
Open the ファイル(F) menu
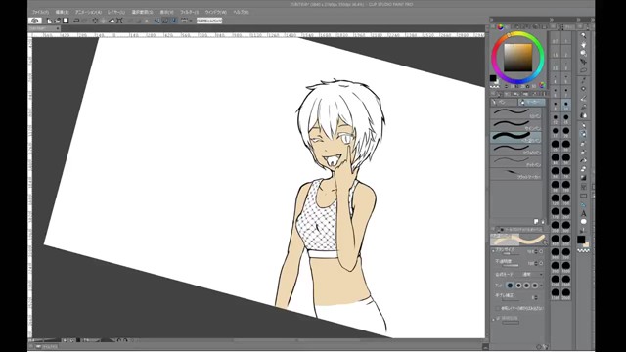40,12
